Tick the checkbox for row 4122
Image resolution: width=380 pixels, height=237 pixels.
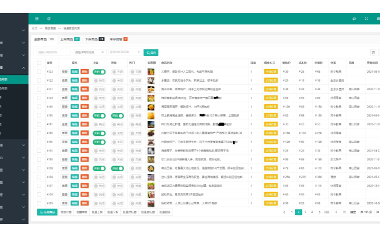[39, 81]
